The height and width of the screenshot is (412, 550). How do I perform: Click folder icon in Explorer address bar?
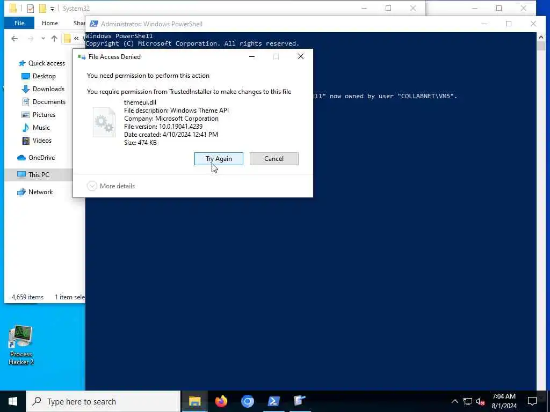tap(67, 39)
